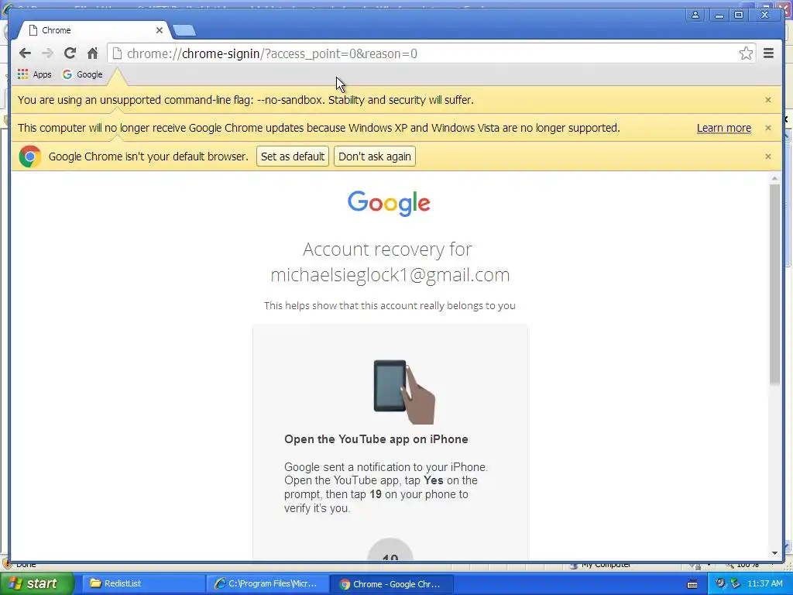Click the Google logo on page

click(x=389, y=203)
